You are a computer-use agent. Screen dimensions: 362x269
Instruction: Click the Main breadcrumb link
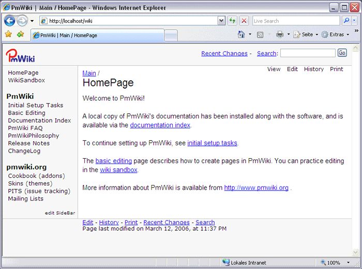(89, 73)
